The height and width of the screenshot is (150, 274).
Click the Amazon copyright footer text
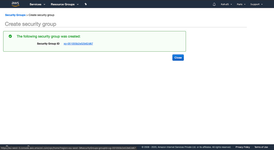186,147
